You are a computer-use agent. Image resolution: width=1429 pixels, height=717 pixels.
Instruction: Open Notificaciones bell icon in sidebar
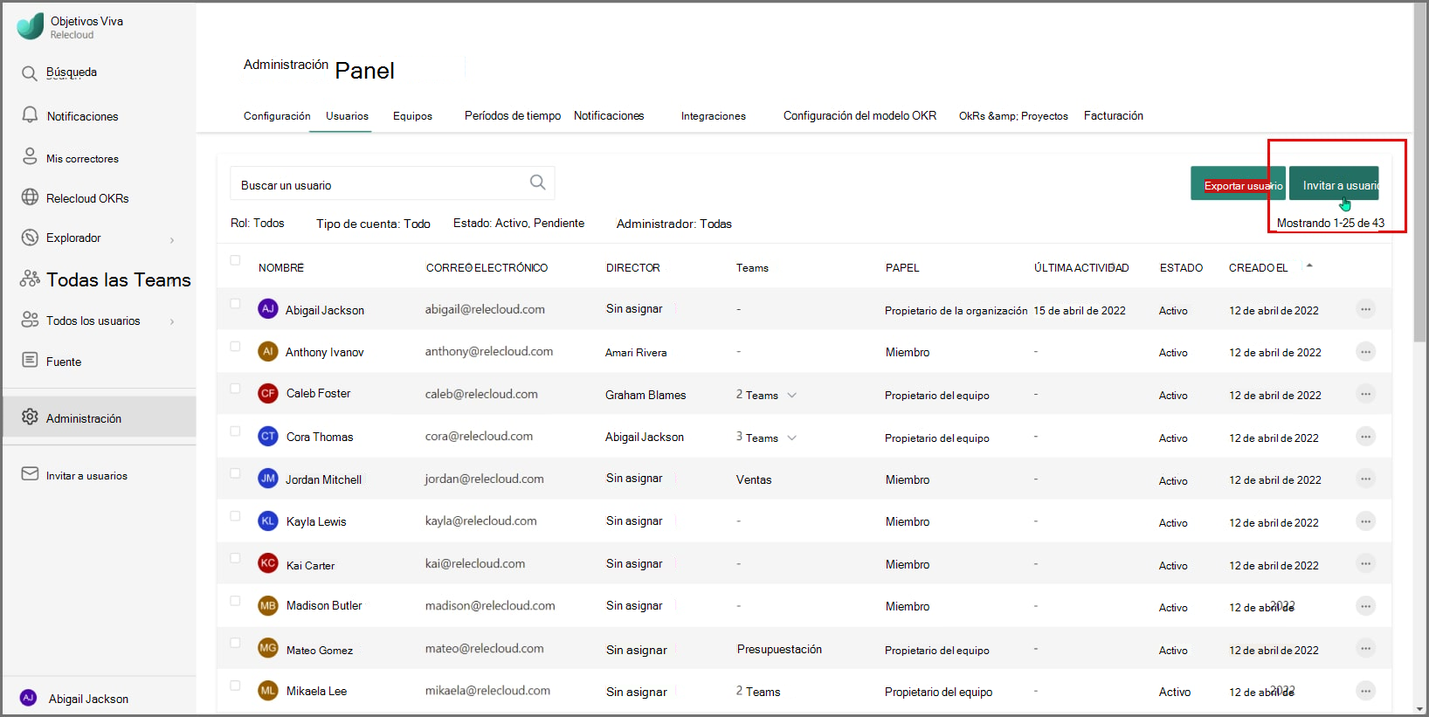pyautogui.click(x=30, y=115)
